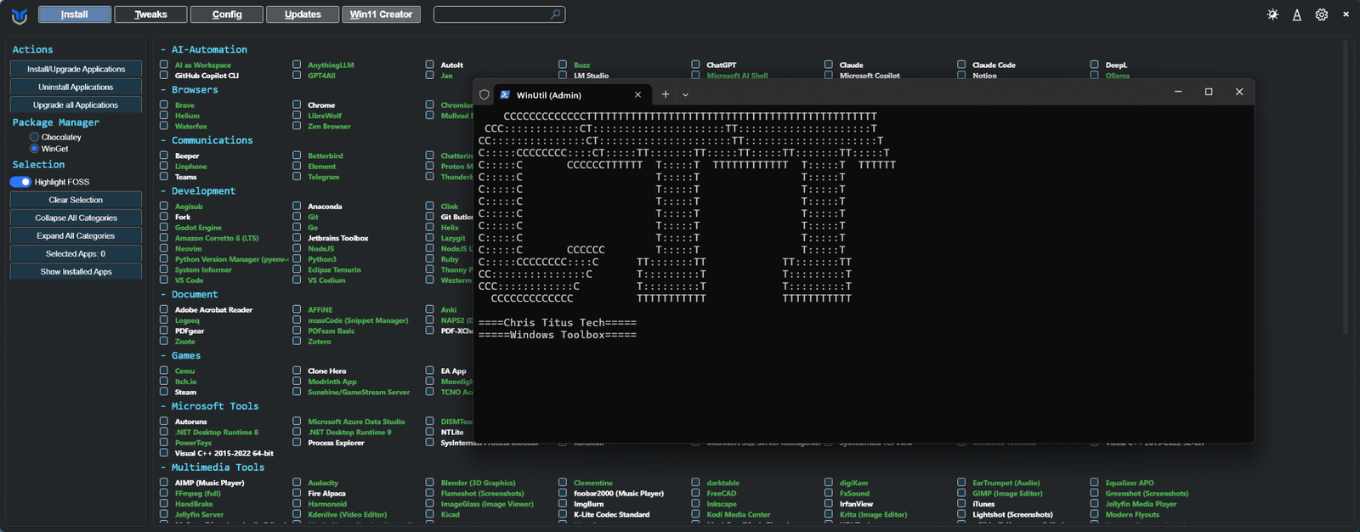Click Uninstall Applications button

[x=76, y=87]
